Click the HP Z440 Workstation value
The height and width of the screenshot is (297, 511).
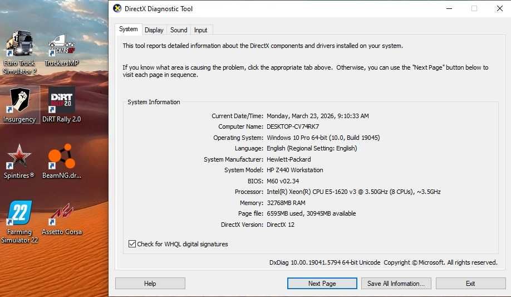click(x=295, y=170)
